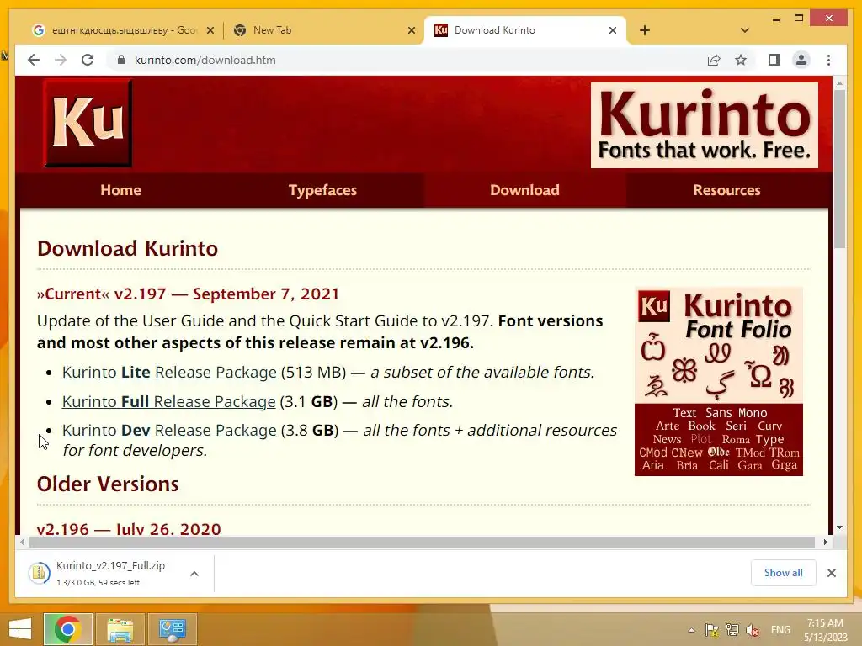Screen dimensions: 862x646
Task: Open the network tray icon
Action: click(732, 630)
